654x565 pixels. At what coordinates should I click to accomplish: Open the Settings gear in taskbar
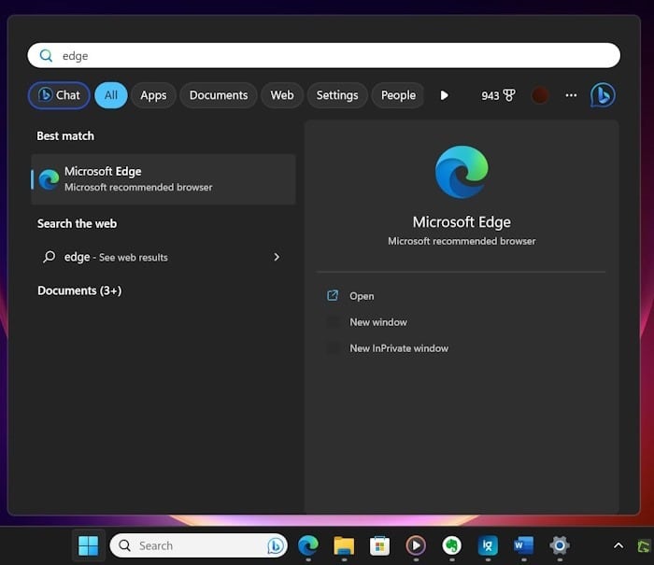(x=560, y=545)
